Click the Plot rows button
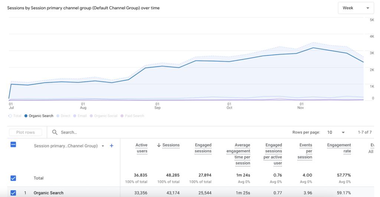 coord(26,132)
